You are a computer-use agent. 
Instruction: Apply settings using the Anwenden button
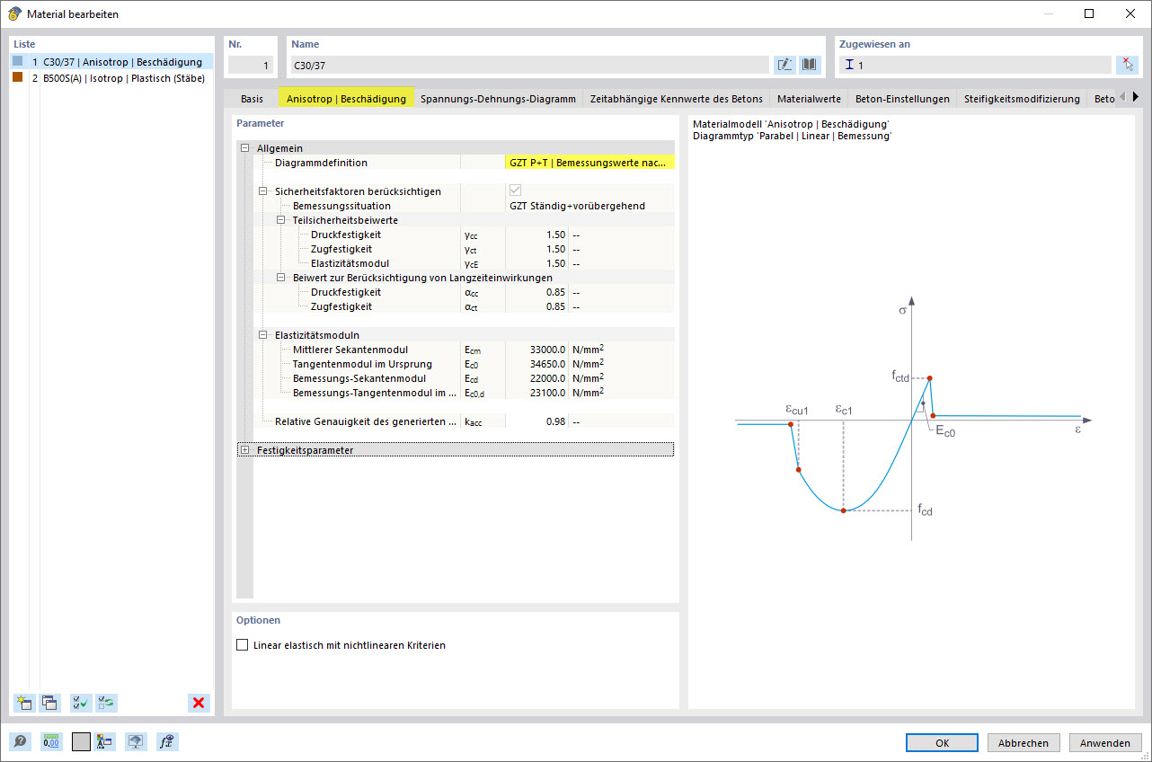(1104, 742)
